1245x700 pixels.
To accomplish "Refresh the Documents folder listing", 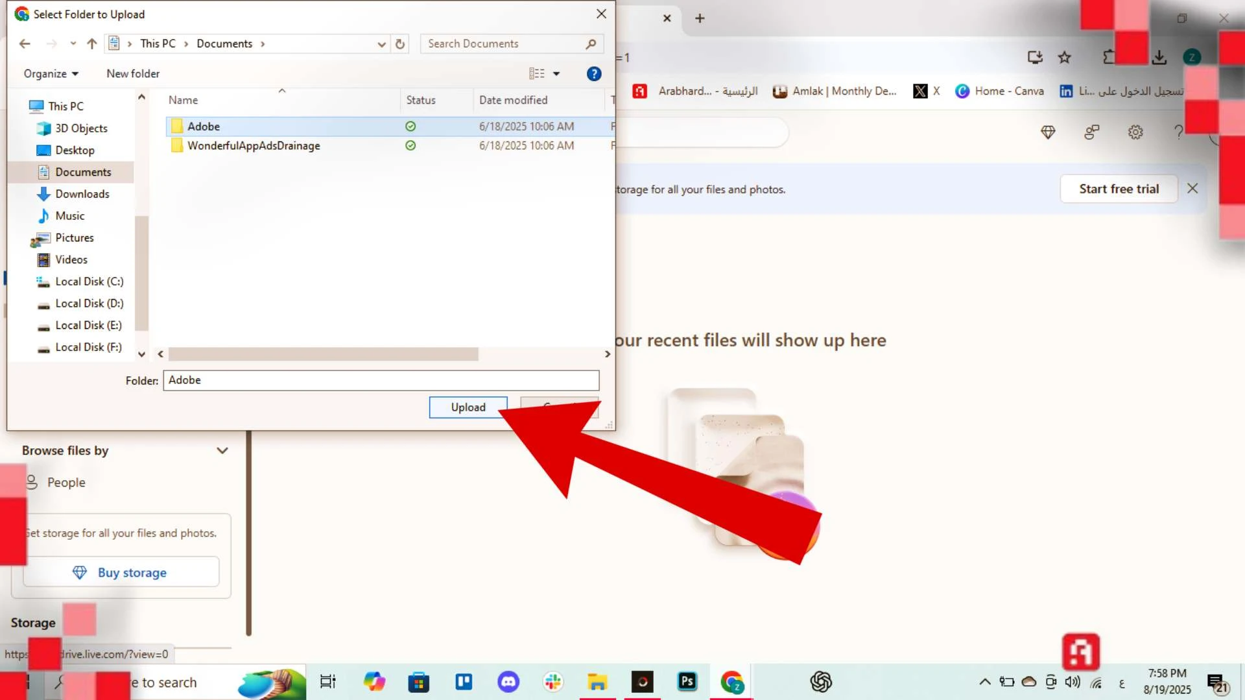I will click(400, 43).
